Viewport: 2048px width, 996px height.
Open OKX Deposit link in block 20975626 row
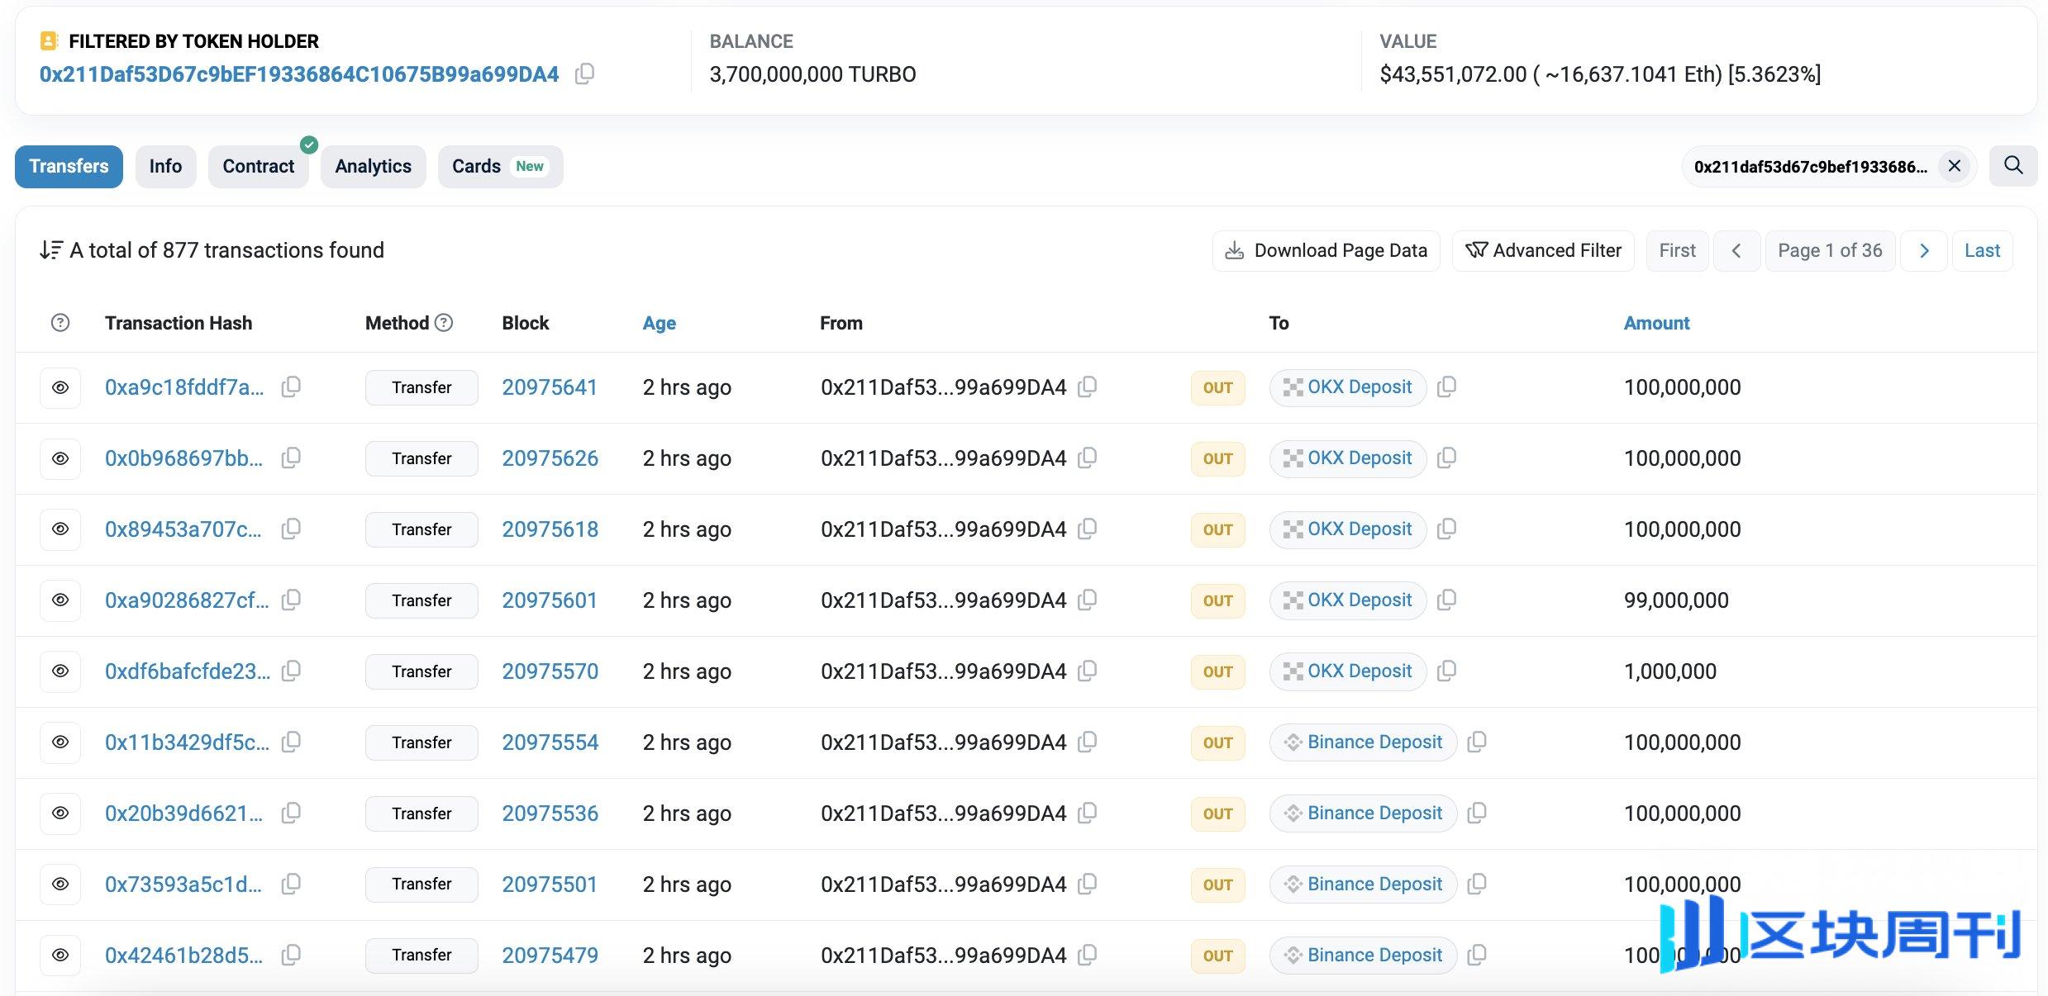(x=1360, y=458)
